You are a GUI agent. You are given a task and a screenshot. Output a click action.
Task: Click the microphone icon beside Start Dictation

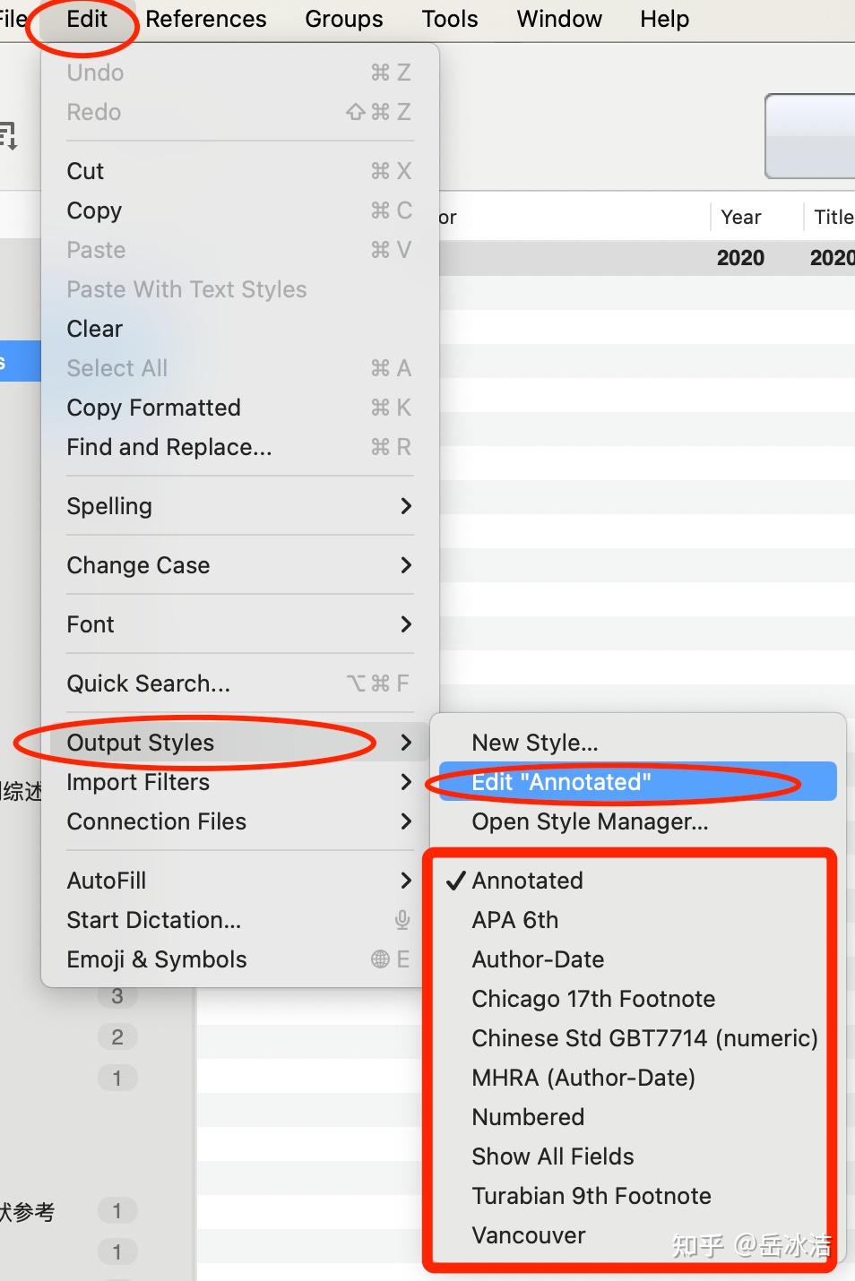click(402, 920)
